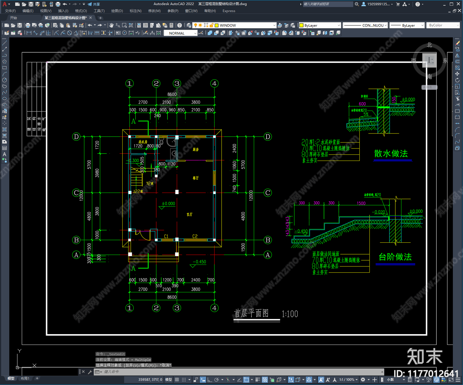Open the Autodesk App Store cart icon
463x385 pixels.
point(398,4)
